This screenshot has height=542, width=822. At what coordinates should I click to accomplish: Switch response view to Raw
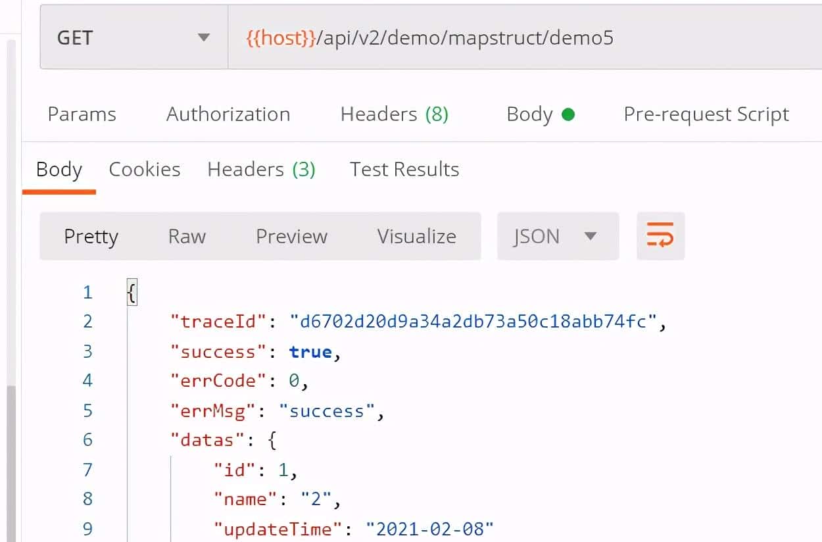tap(186, 236)
